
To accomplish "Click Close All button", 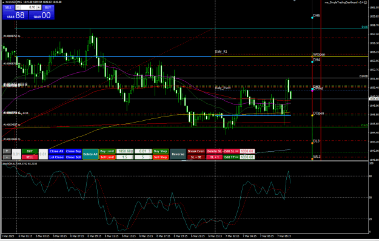I will tap(56, 151).
